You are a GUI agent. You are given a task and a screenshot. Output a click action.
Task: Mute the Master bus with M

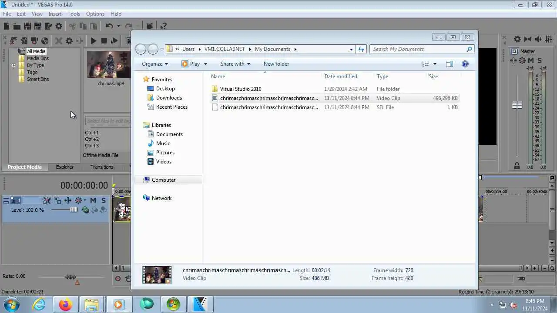(x=531, y=60)
